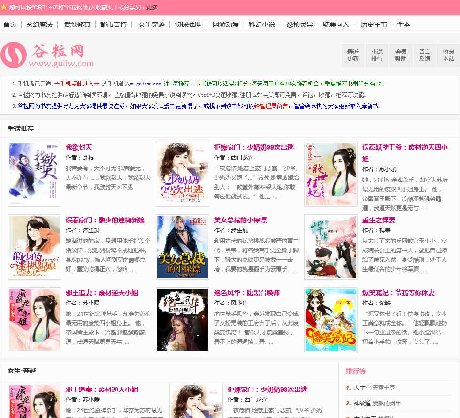Click the 会员帮助 button
Screen dimensions: 460x418
pyautogui.click(x=401, y=55)
